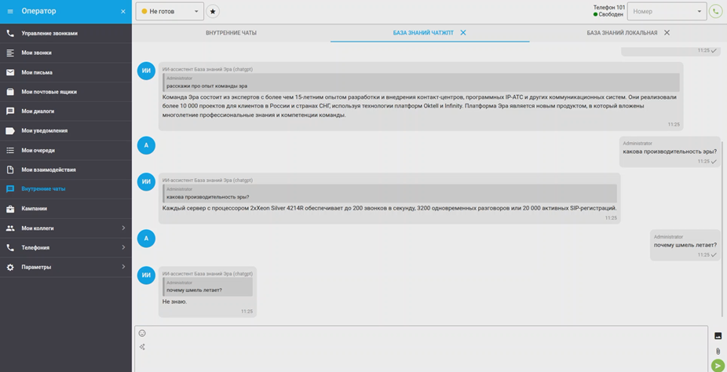Expand Параметры submenu chevron
The width and height of the screenshot is (727, 372).
[123, 267]
